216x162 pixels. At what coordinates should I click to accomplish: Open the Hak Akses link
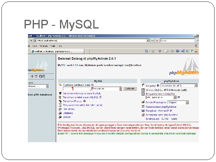[x=69, y=109]
